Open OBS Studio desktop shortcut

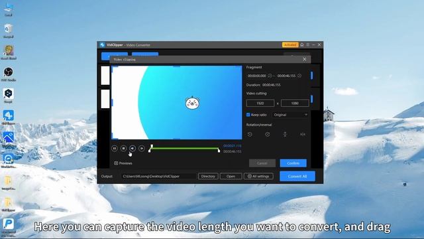pyautogui.click(x=9, y=74)
